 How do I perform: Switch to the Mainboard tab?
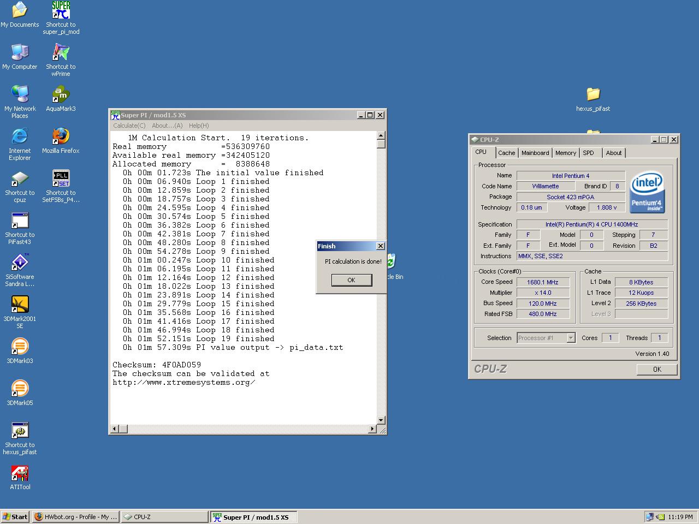(535, 153)
